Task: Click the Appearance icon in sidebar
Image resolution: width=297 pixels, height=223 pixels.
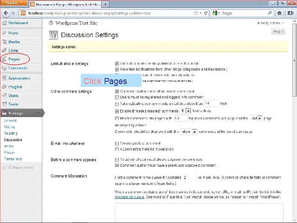Action: click(x=4, y=78)
